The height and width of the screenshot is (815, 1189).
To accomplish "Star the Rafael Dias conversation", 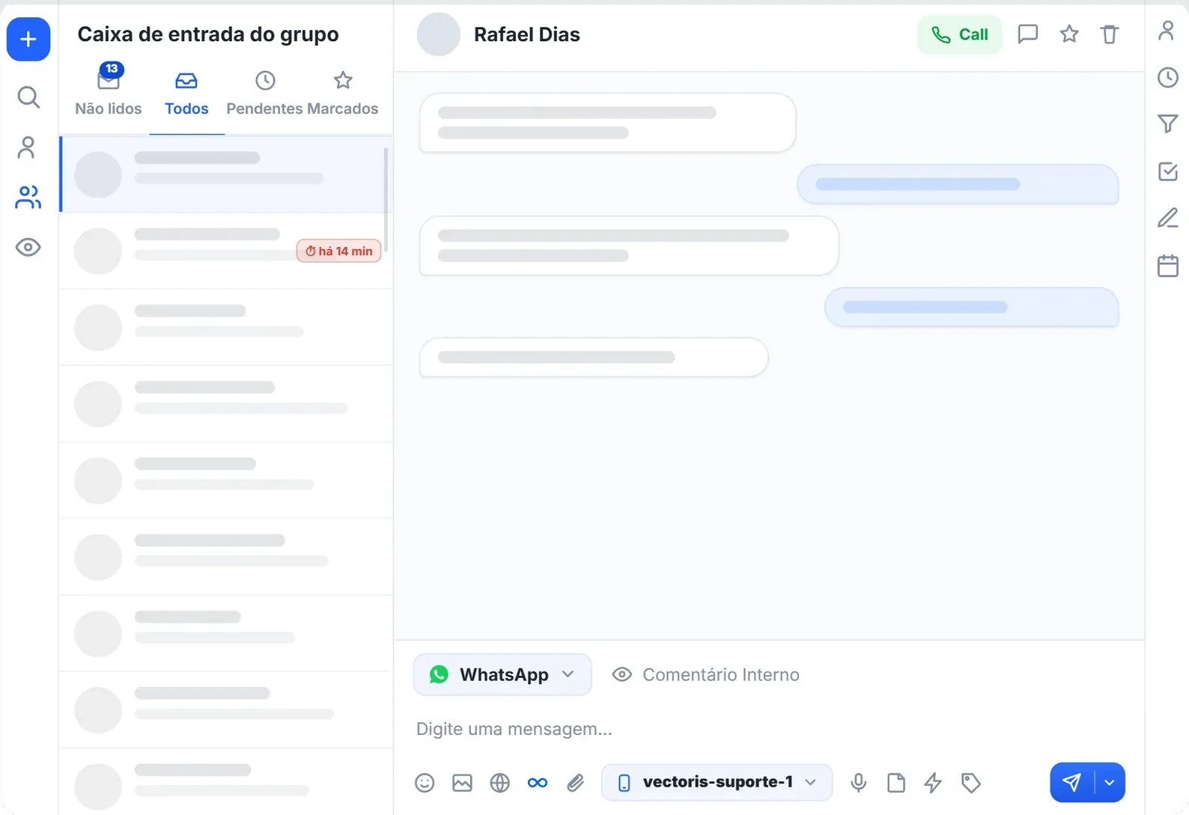I will click(x=1069, y=34).
